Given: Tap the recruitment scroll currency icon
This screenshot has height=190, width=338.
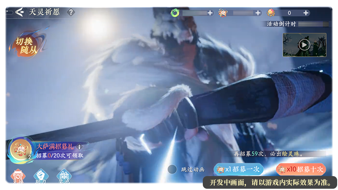Looking at the screenshot, I should [x=223, y=13].
